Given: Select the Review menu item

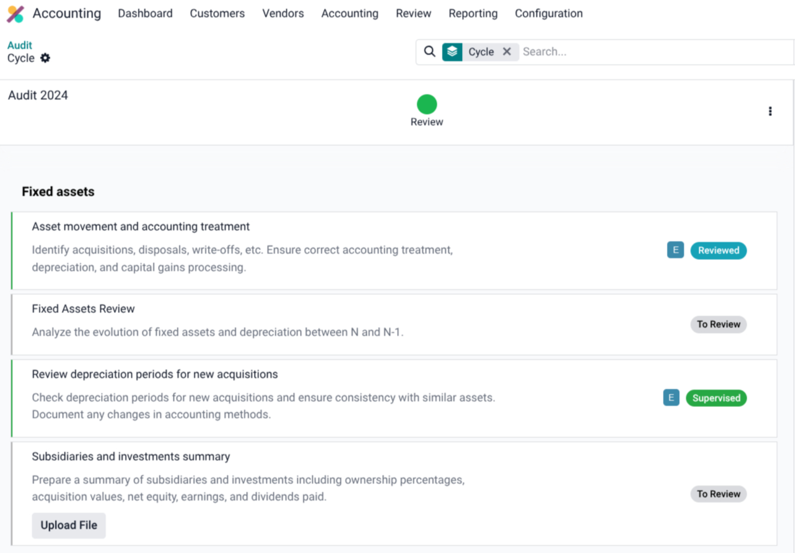Looking at the screenshot, I should click(x=413, y=13).
